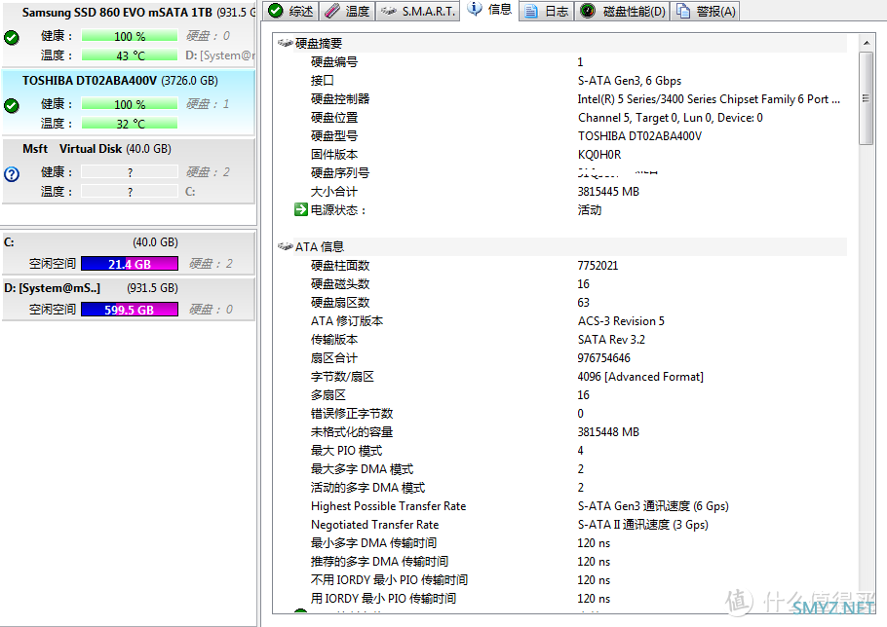Click Virtual Disk unknown status question icon
Viewport: 887px width, 627px height.
tap(12, 174)
